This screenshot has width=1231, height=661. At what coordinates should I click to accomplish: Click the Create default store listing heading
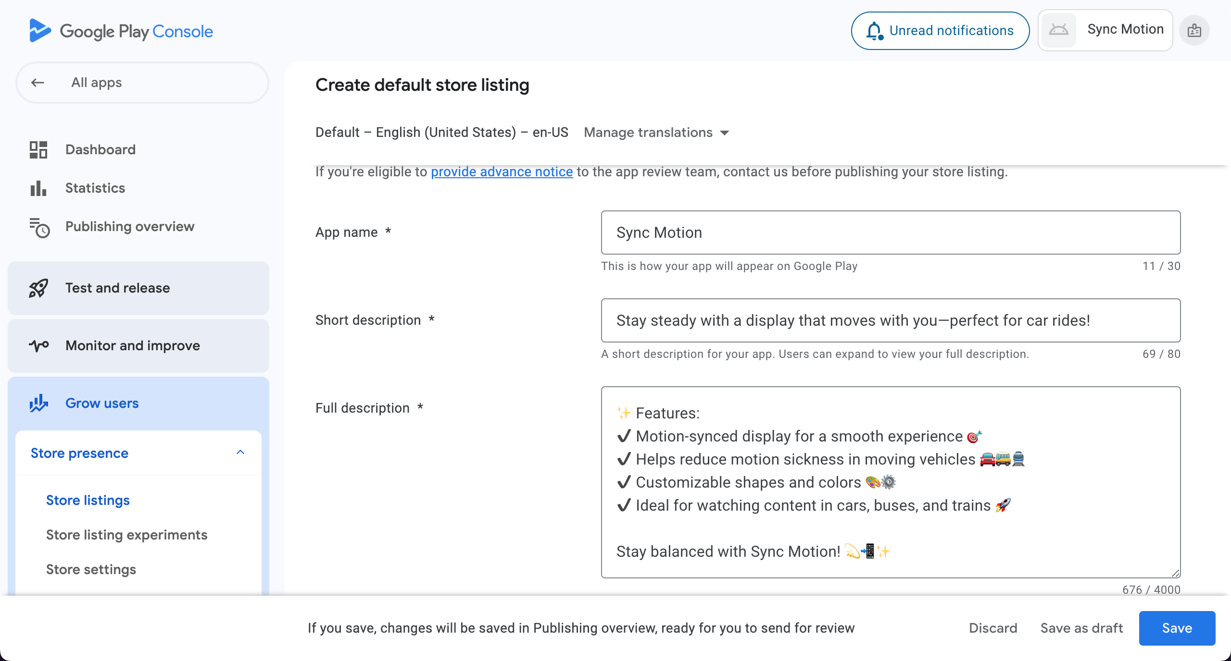422,85
